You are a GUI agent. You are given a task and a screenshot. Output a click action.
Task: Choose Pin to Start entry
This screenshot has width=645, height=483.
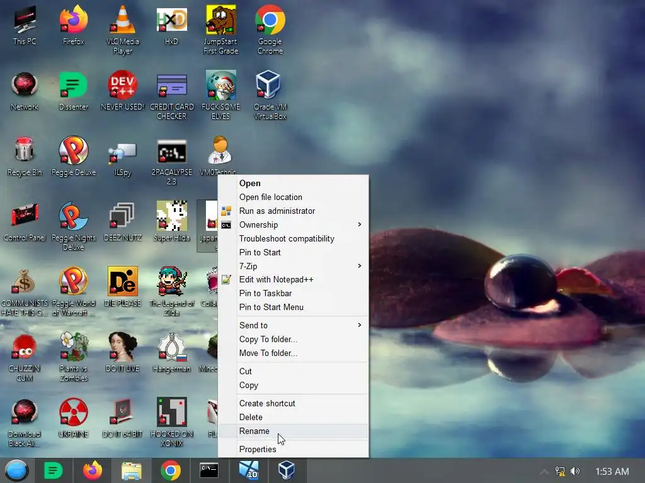pyautogui.click(x=293, y=253)
